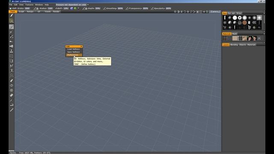The height and width of the screenshot is (154, 274).
Task: Select the brush tool at top of toolbar
Action: pyautogui.click(x=12, y=15)
